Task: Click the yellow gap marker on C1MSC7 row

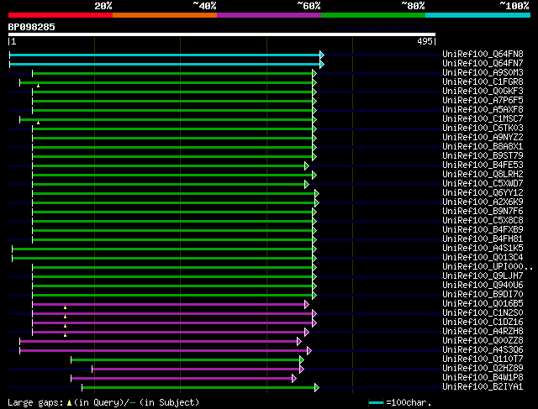Action: [38, 122]
